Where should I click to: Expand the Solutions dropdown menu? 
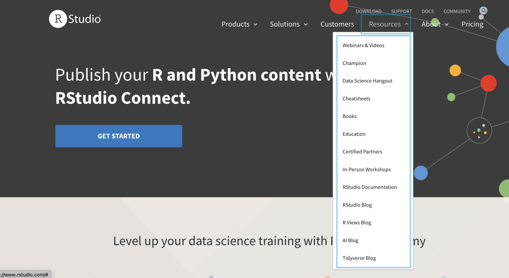coord(288,24)
